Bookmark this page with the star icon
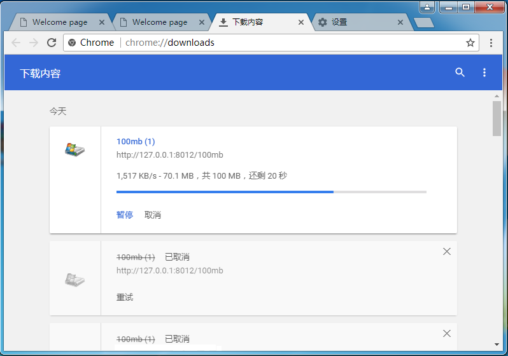 [x=470, y=43]
